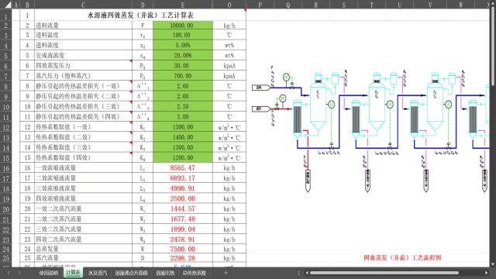Click the Select All corner triangle
This screenshot has height=279, width=496.
point(8,5)
